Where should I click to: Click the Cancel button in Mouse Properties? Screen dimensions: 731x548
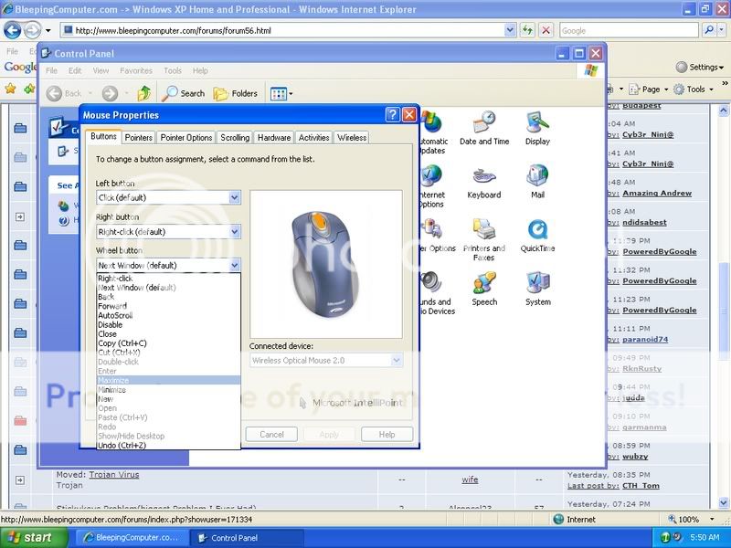[x=271, y=435]
